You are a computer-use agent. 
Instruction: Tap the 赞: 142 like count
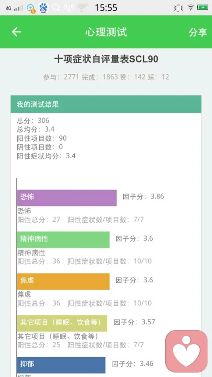tap(133, 77)
